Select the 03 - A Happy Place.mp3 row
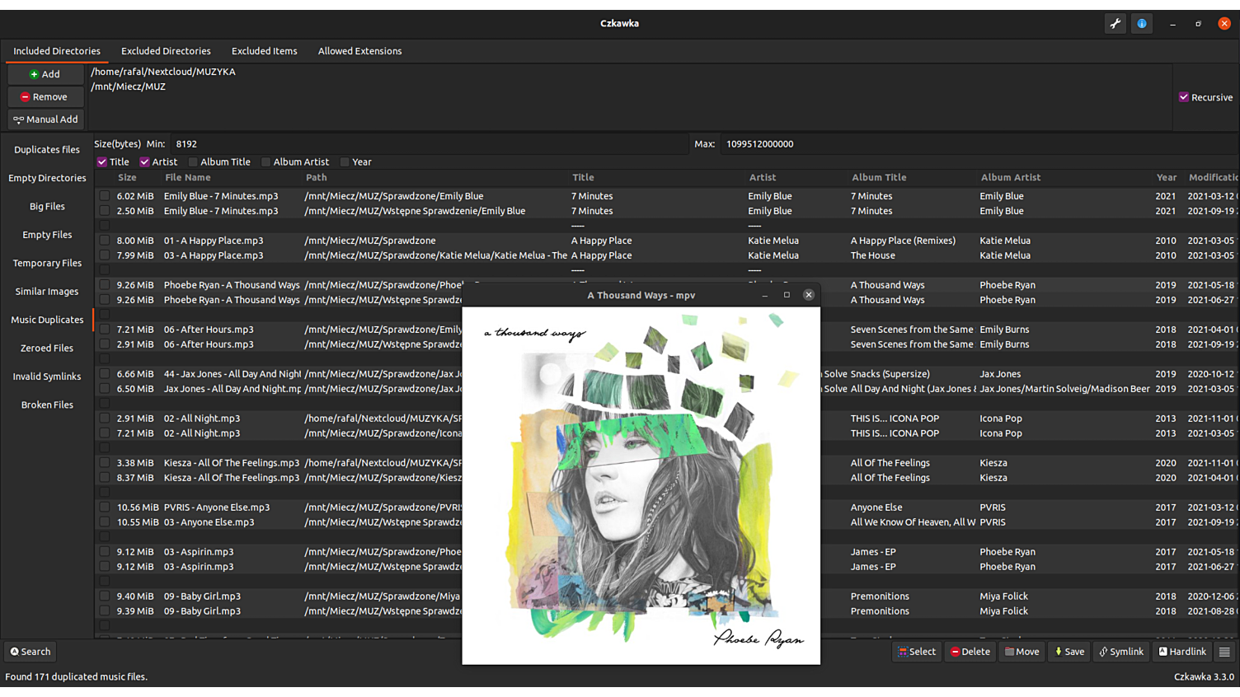 tap(666, 255)
